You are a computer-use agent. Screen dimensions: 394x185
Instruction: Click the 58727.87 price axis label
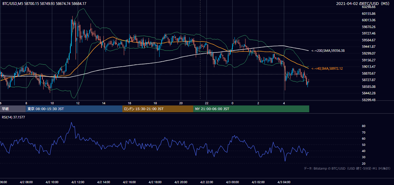368,80
